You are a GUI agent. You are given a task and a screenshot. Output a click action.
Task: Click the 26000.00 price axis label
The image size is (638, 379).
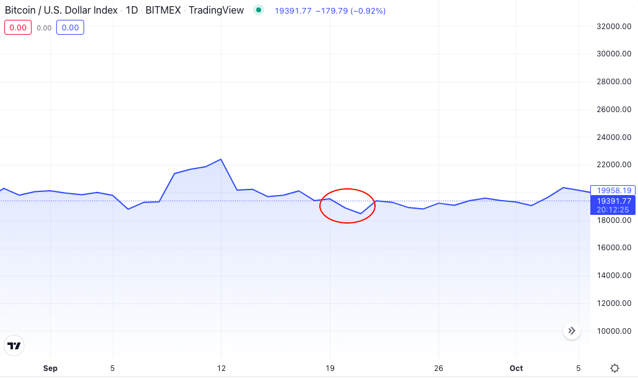click(x=614, y=109)
